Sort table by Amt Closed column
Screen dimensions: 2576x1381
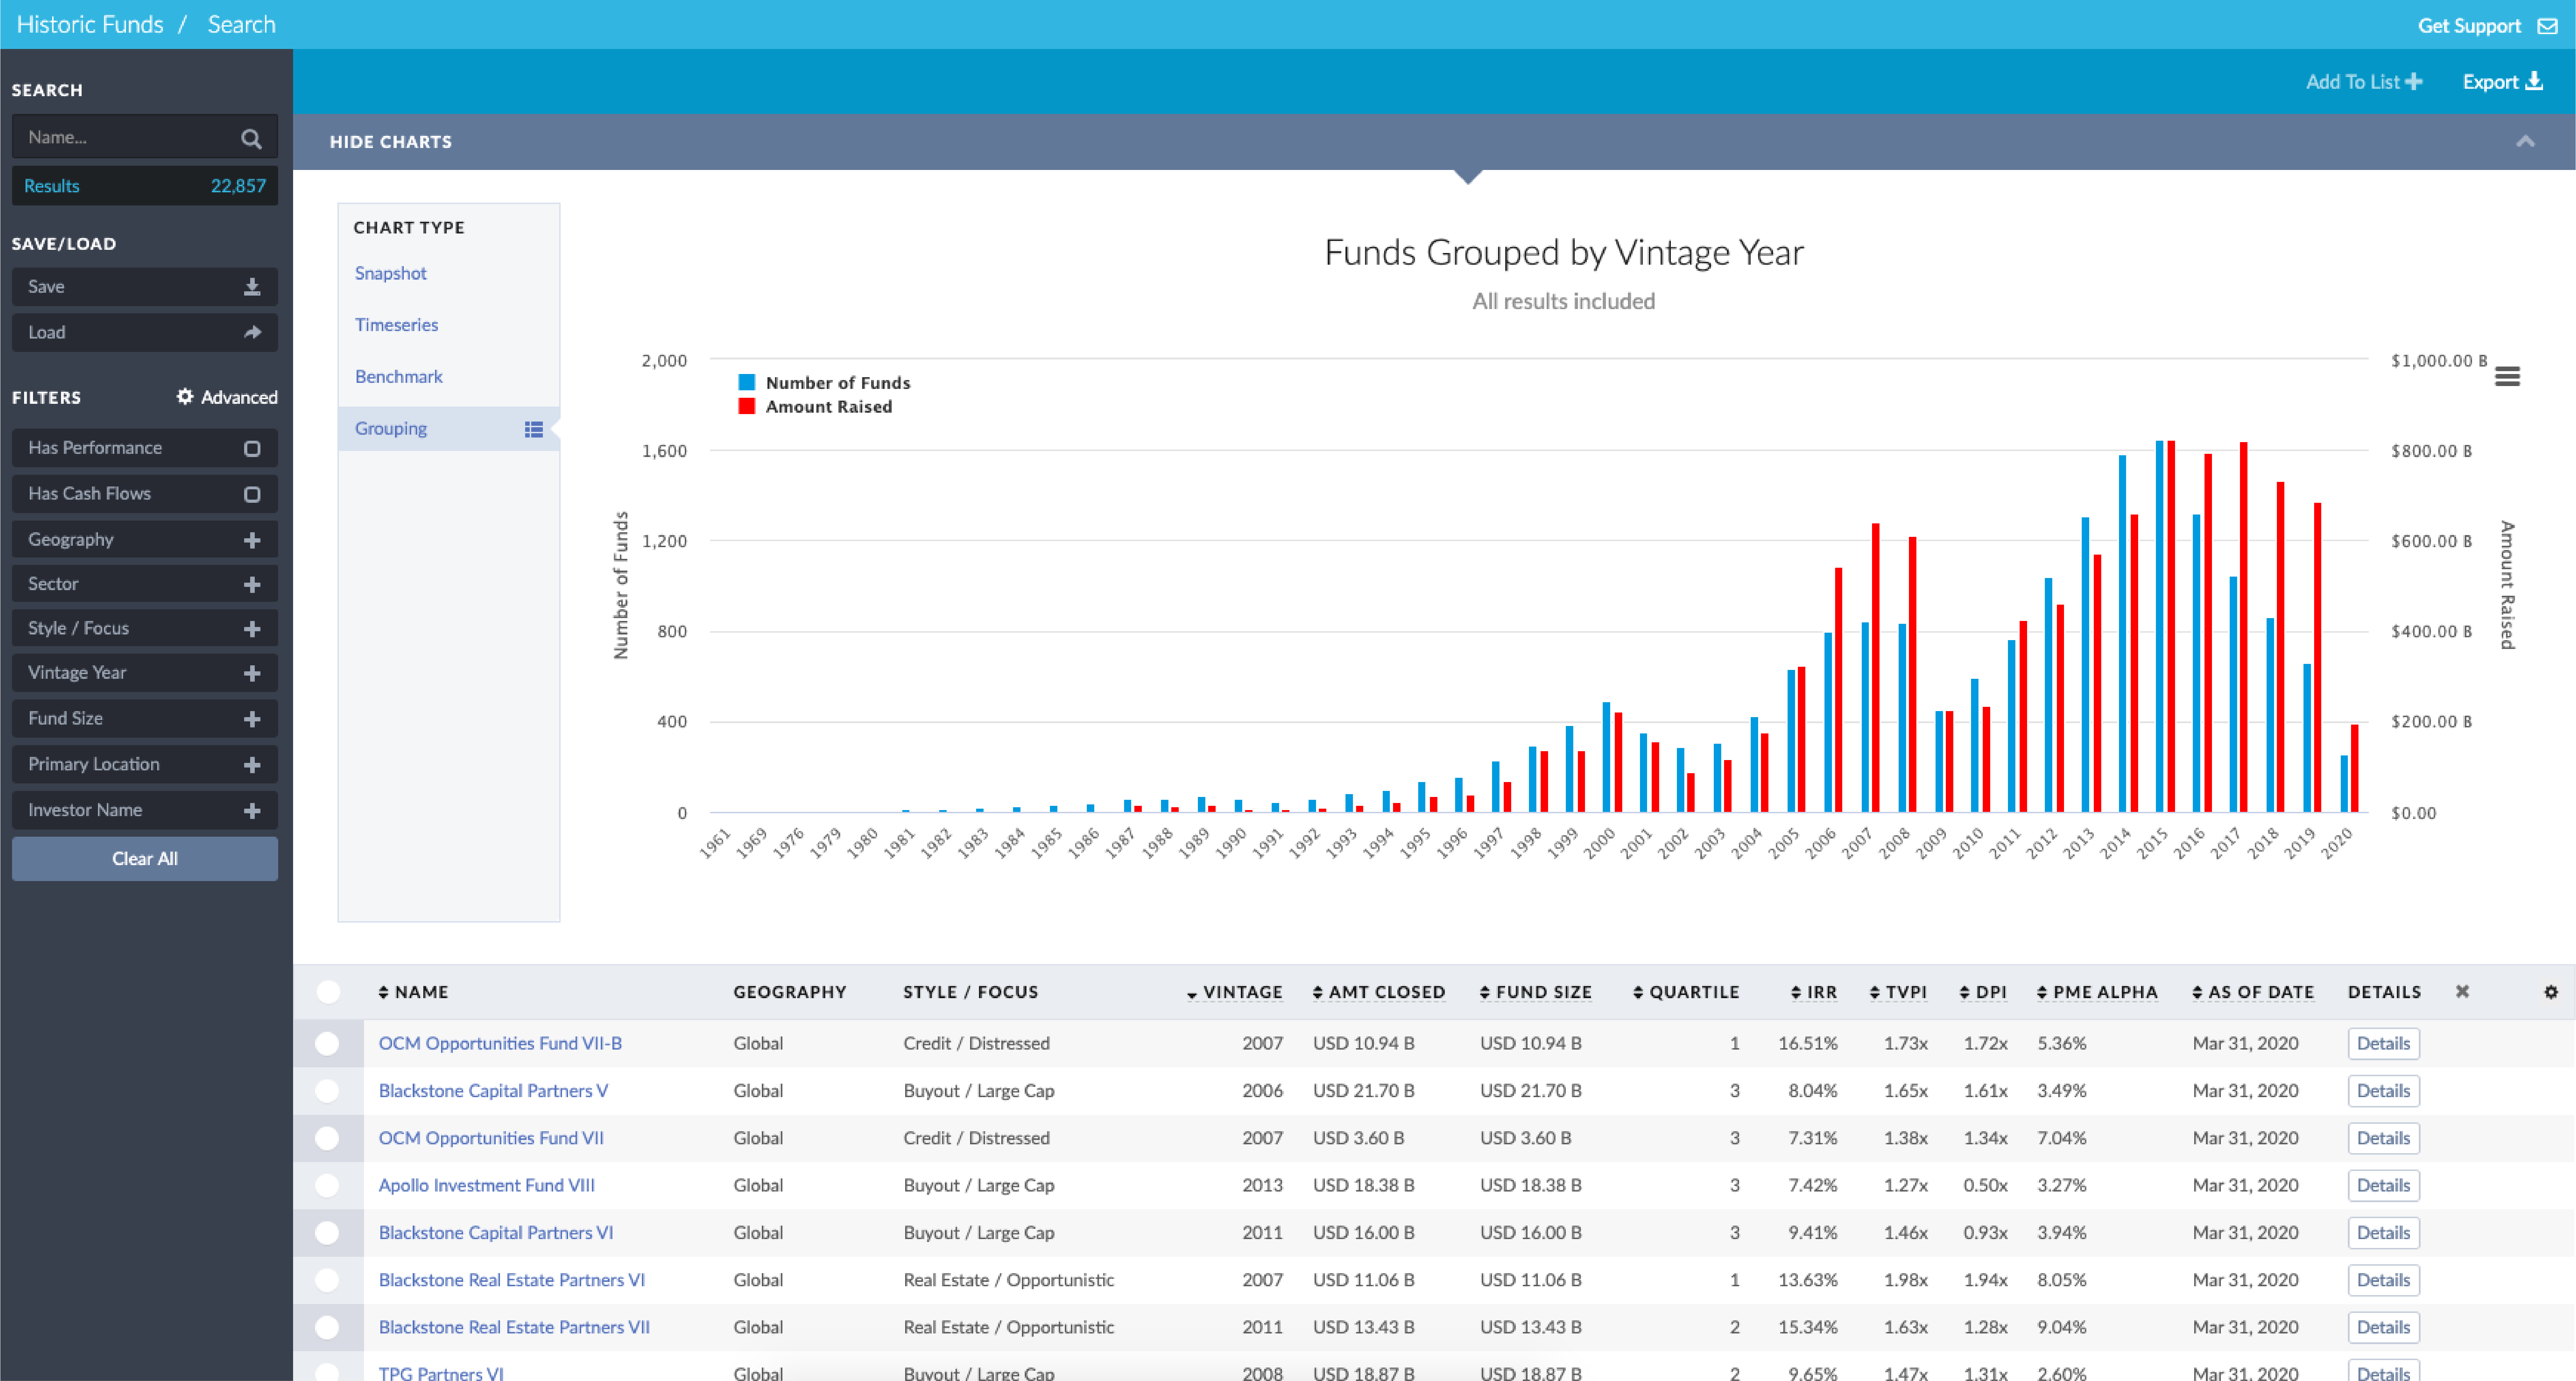coord(1379,992)
